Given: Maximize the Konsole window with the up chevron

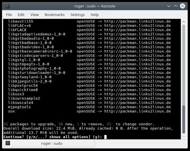Looking at the screenshot, I should coord(176,6).
